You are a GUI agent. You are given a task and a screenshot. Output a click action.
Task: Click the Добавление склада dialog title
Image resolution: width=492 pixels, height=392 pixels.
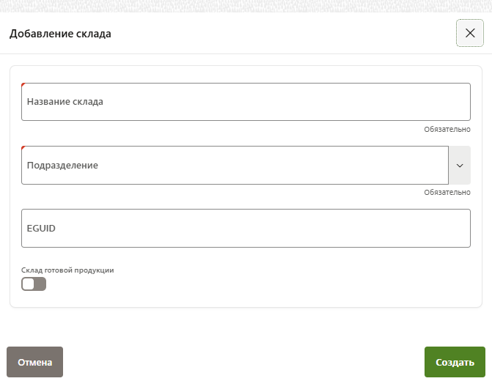coord(59,34)
